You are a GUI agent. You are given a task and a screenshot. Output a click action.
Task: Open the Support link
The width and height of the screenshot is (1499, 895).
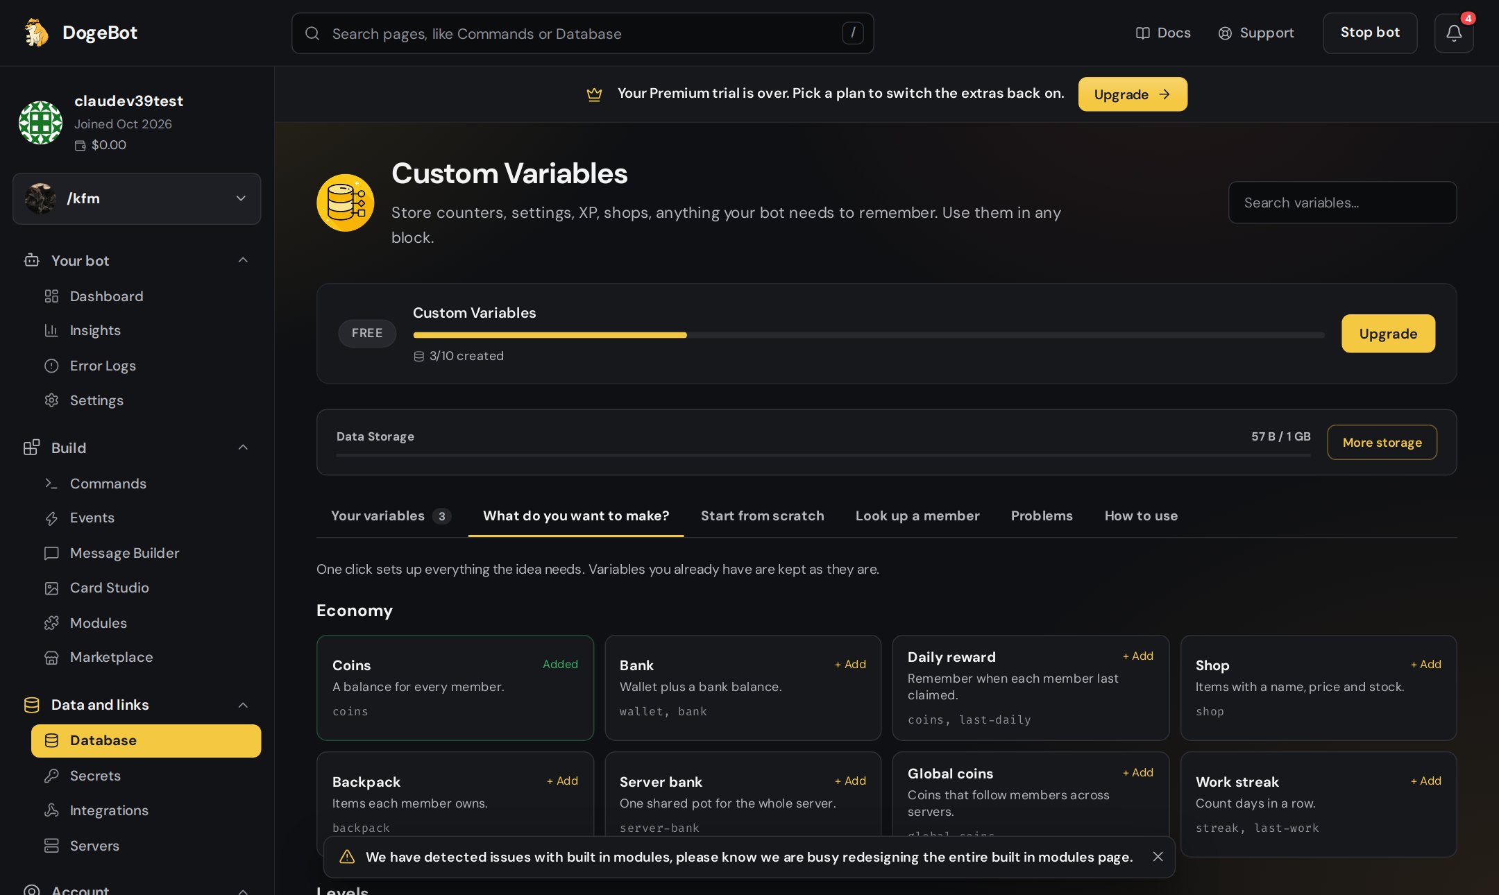(1256, 33)
